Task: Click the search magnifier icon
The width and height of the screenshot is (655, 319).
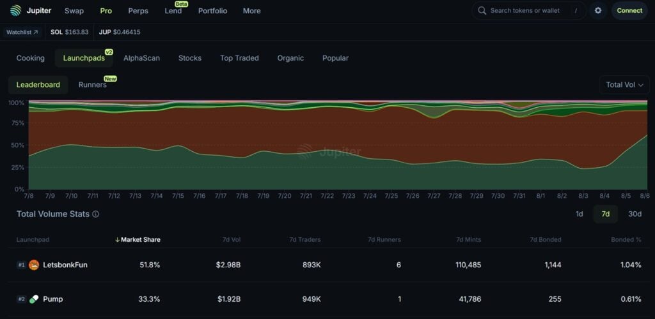Action: (482, 10)
